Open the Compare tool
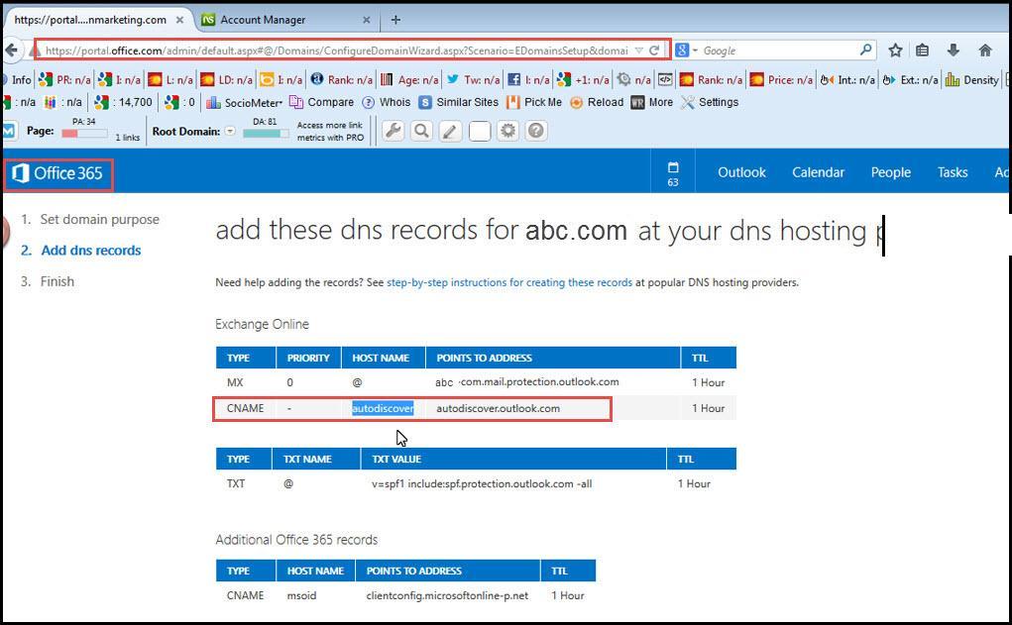1012x625 pixels. [x=321, y=102]
